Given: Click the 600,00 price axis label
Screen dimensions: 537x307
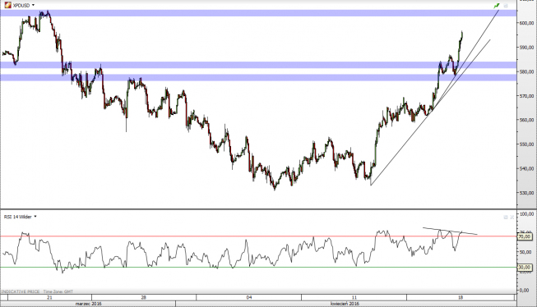Looking at the screenshot, I should click(527, 23).
